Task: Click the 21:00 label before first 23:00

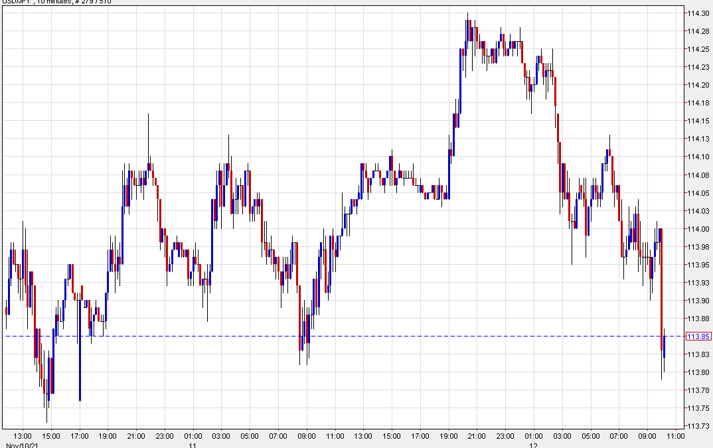Action: coord(136,436)
